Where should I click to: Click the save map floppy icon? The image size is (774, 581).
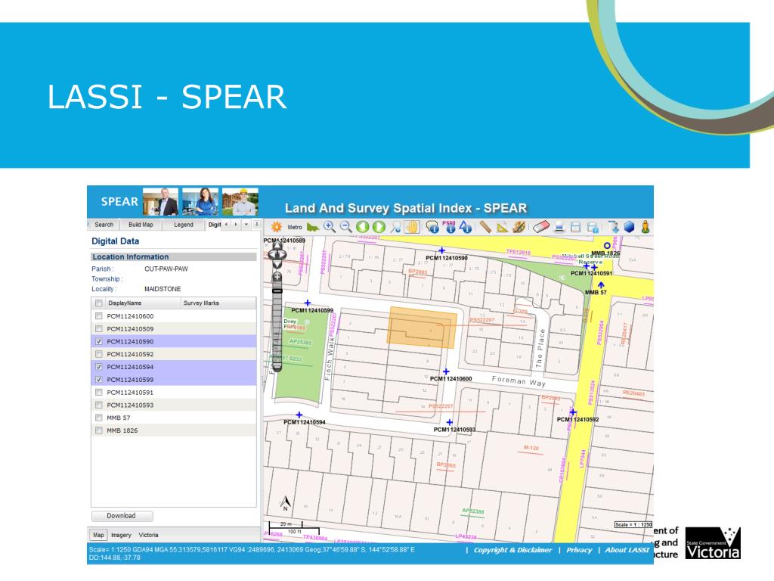click(x=575, y=227)
